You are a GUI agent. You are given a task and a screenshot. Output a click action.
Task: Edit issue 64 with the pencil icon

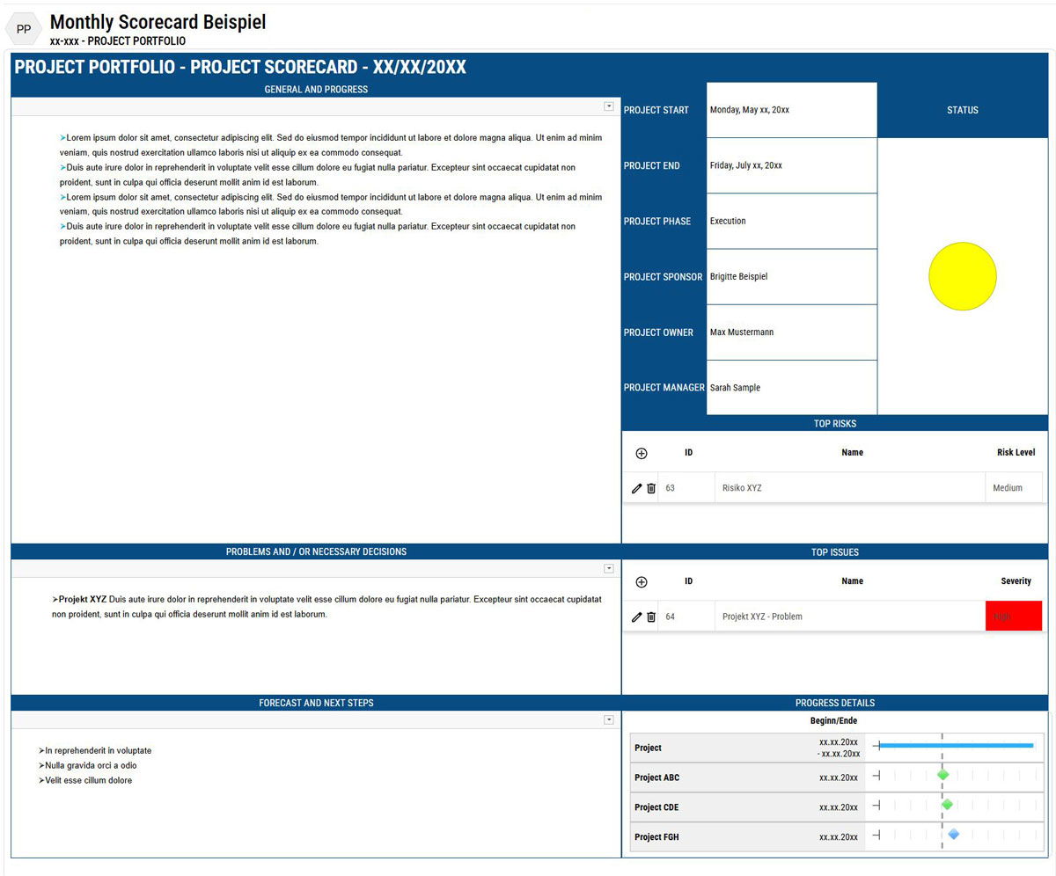[x=636, y=617]
